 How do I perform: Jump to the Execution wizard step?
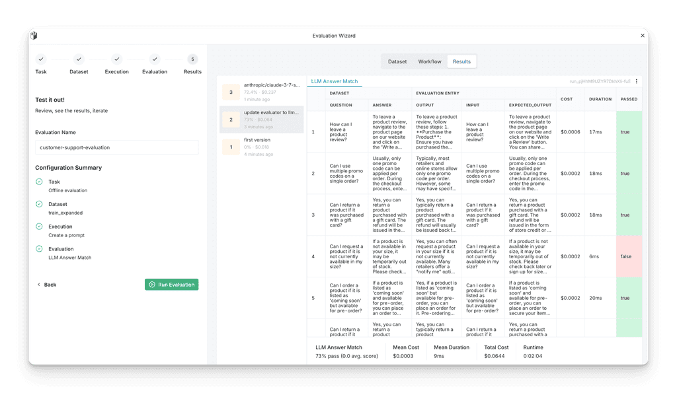coord(117,59)
